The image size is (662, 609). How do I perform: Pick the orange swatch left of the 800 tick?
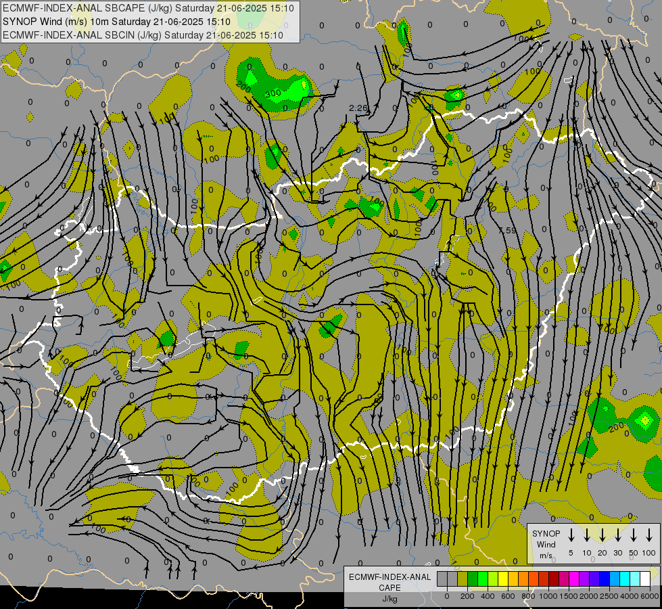pyautogui.click(x=523, y=579)
